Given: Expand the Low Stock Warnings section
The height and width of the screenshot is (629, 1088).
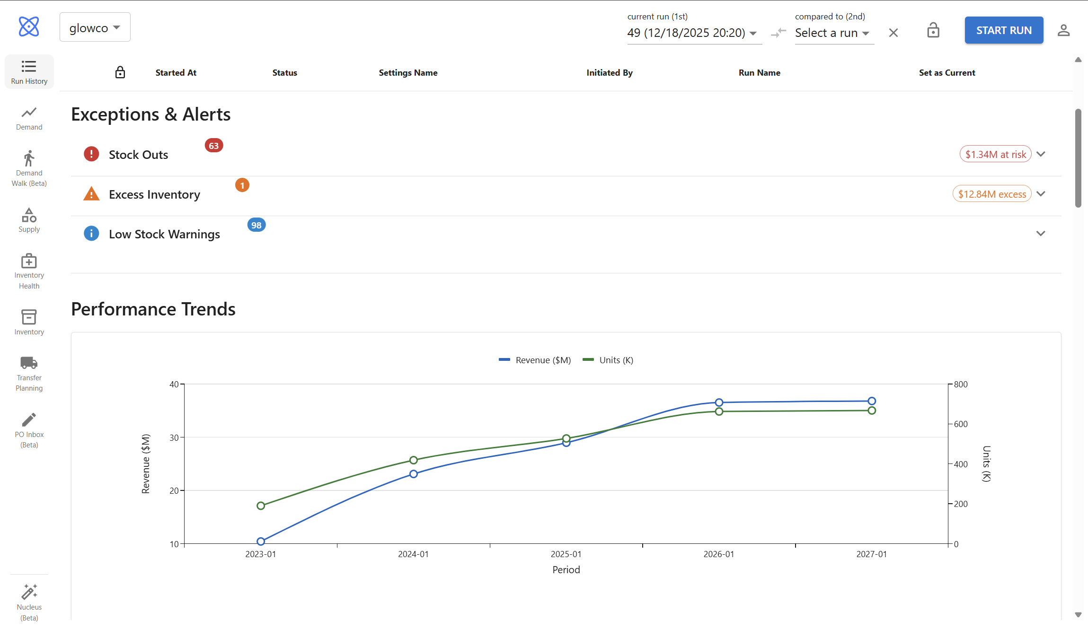Looking at the screenshot, I should click(1041, 233).
